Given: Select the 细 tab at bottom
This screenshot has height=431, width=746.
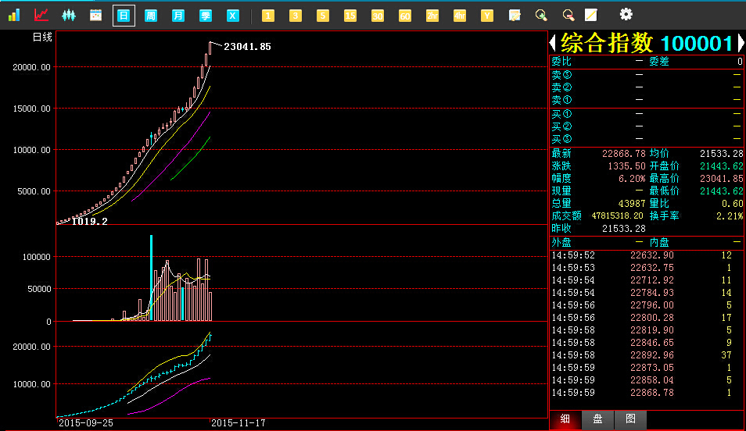Looking at the screenshot, I should (565, 419).
